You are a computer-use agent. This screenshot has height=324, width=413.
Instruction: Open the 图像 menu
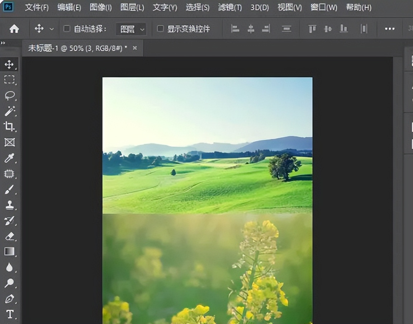[x=100, y=7]
